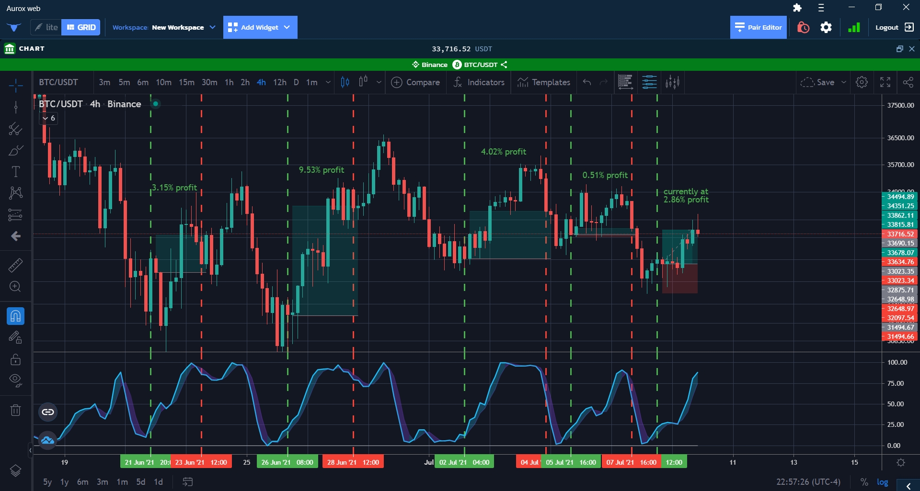Open the Pair Editor
Image resolution: width=920 pixels, height=491 pixels.
pyautogui.click(x=758, y=27)
